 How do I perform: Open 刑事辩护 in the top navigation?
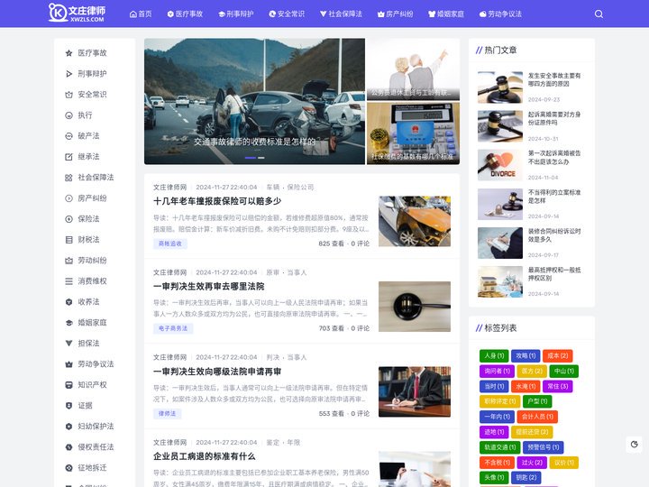point(236,14)
